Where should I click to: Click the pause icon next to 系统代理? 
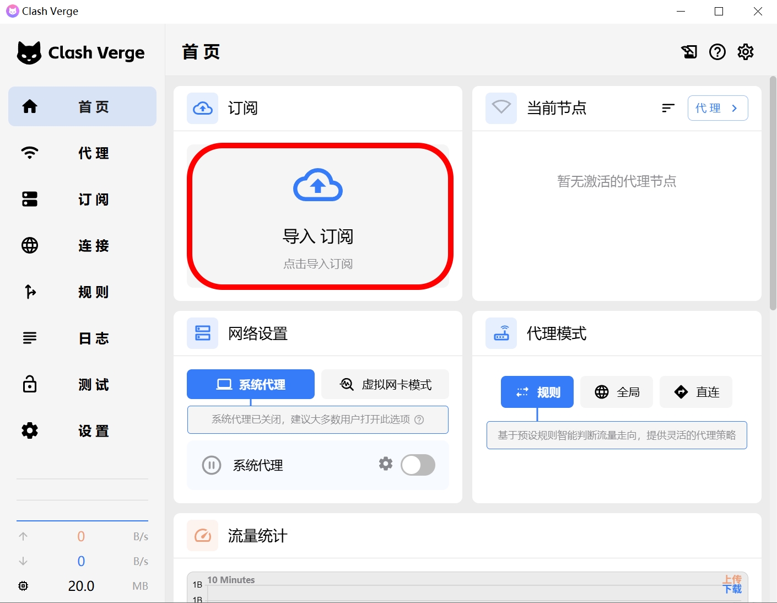pos(212,465)
